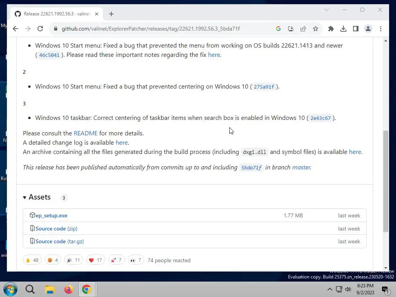This screenshot has width=396, height=297.
Task: Toggle eyes reaction with 7
Action: [x=136, y=260]
